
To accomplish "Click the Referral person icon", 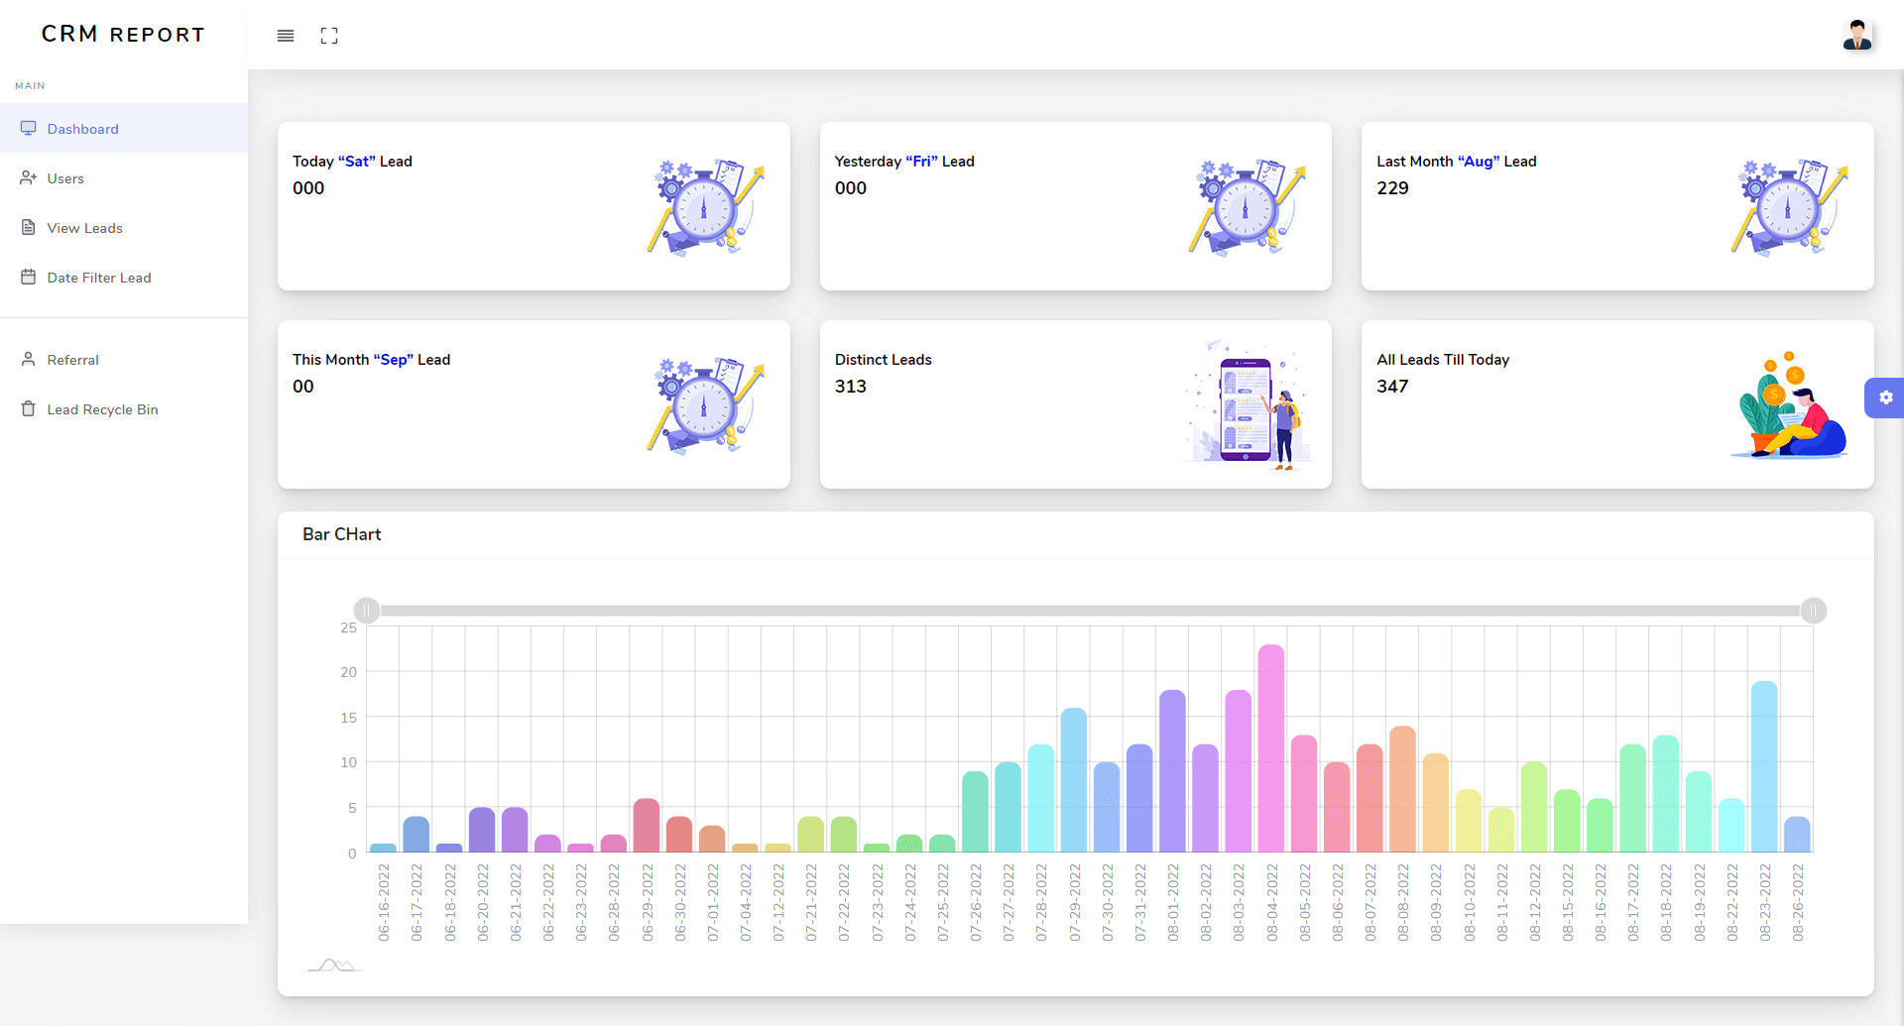I will point(29,360).
